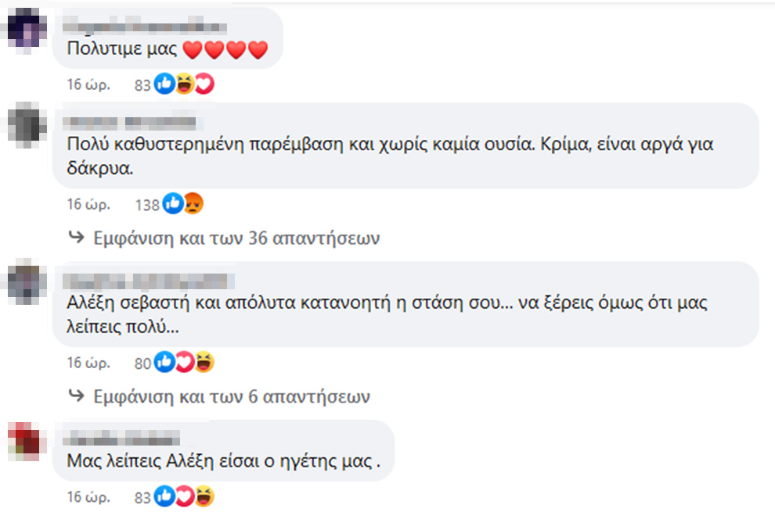
Task: Click the like reaction on the "Πολυτιμε μας" comment
Action: (164, 84)
